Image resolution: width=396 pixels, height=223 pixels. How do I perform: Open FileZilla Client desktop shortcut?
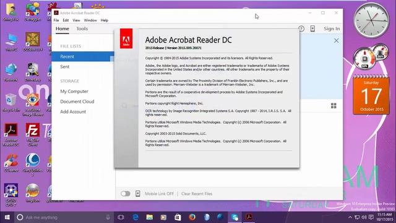point(33,135)
